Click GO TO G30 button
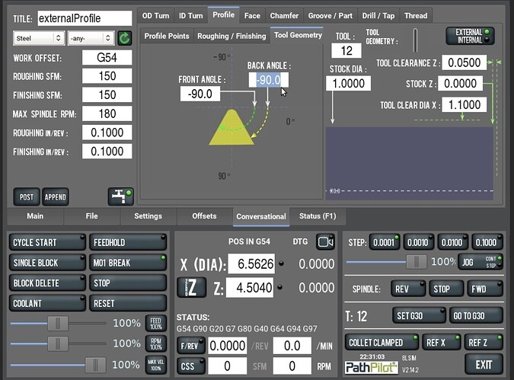 pos(476,316)
